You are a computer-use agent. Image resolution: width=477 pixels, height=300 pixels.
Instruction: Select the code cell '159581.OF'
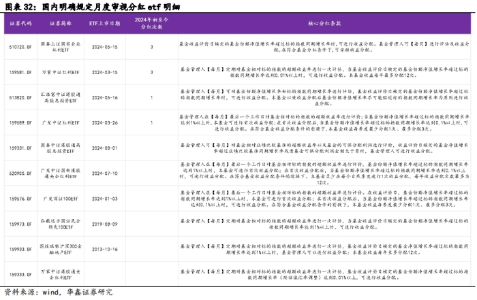coord(20,72)
